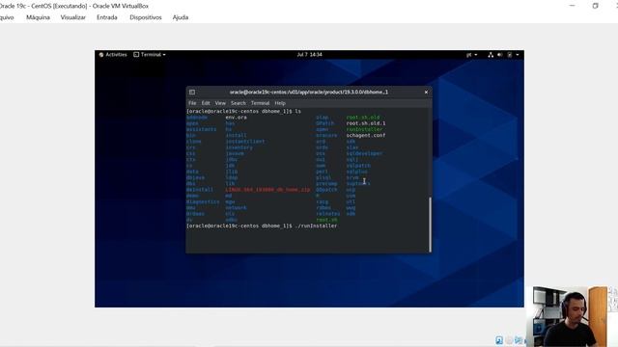
Task: Open the terminal File menu
Action: 192,103
